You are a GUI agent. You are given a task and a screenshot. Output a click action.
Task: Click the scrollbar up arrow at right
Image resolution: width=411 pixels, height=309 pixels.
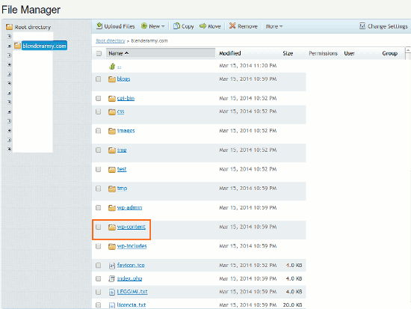[408, 49]
